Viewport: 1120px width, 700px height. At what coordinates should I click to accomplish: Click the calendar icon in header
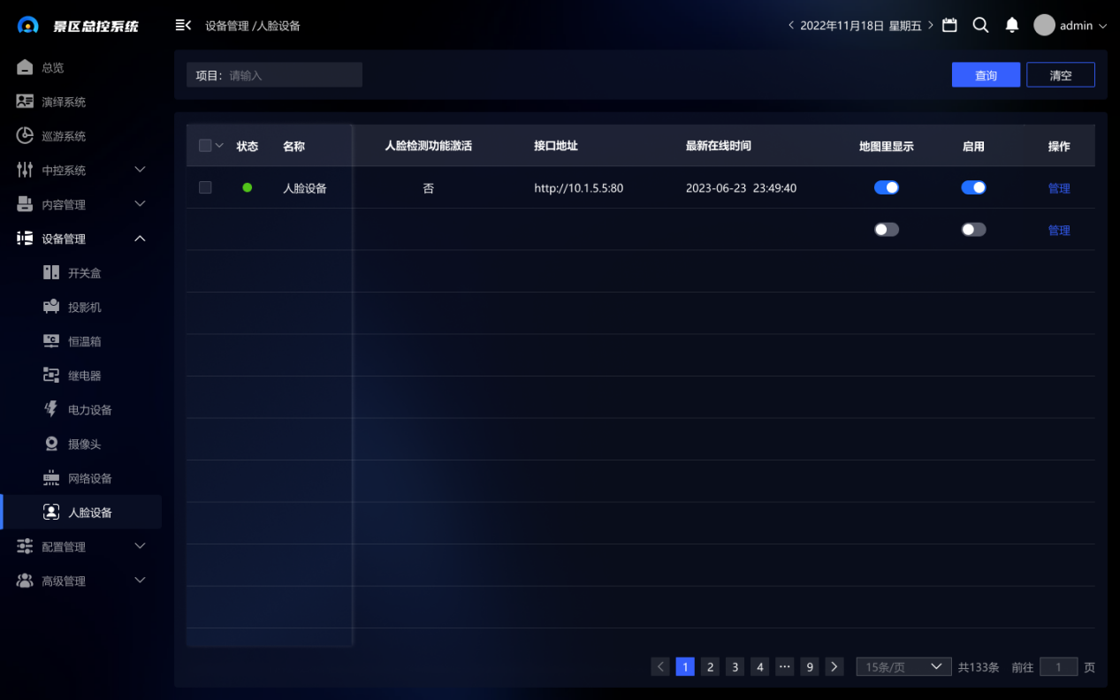(x=949, y=26)
